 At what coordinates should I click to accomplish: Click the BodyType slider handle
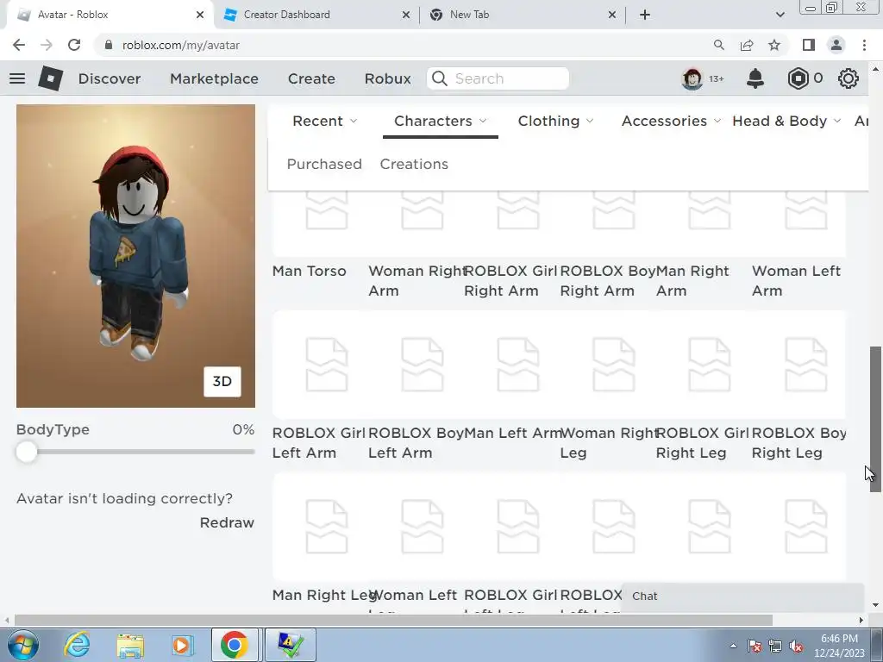(x=27, y=452)
